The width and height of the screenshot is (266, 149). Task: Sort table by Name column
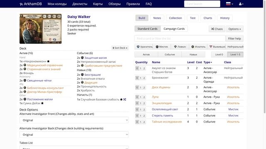tap(156, 62)
